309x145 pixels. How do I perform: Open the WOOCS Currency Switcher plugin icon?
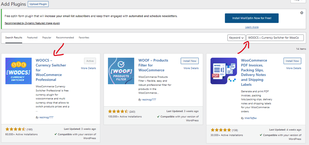(x=18, y=71)
